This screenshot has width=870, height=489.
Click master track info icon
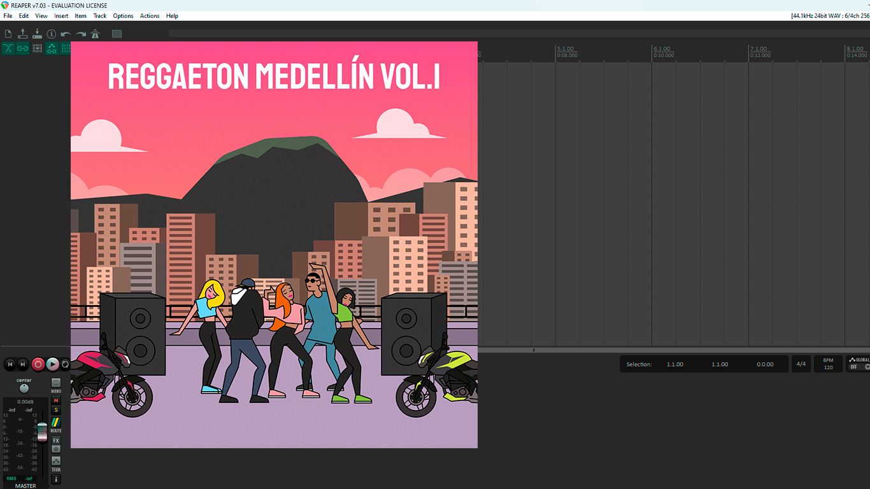coord(56,479)
